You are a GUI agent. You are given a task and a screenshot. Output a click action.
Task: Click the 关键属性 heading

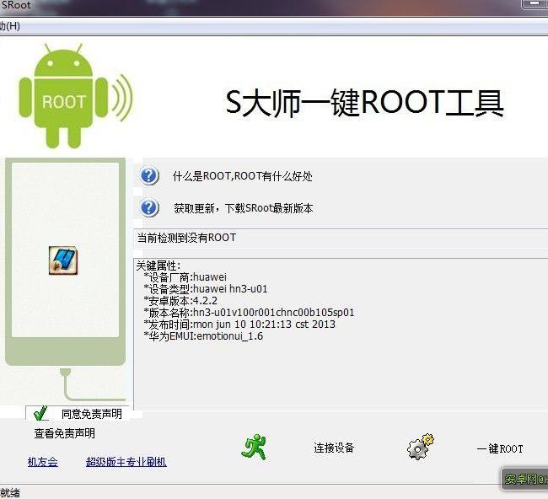158,266
